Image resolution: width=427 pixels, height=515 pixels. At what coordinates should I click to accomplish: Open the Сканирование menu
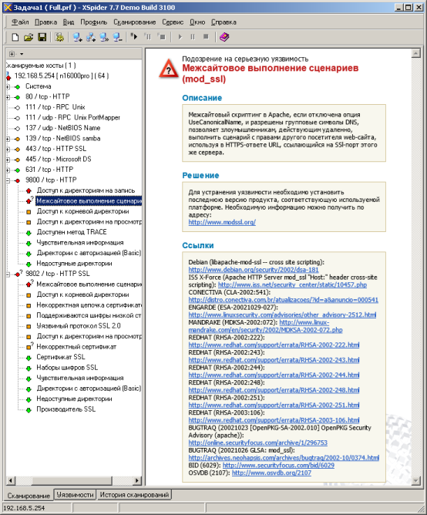(x=135, y=22)
